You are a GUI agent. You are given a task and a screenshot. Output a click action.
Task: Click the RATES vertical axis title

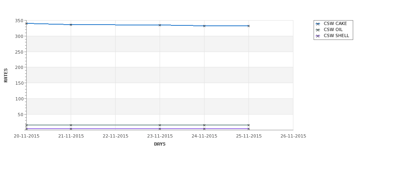click(x=6, y=75)
